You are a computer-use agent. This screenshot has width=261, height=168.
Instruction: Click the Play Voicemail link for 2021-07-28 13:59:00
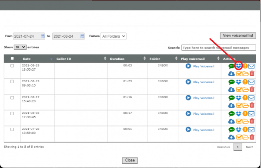(204, 130)
